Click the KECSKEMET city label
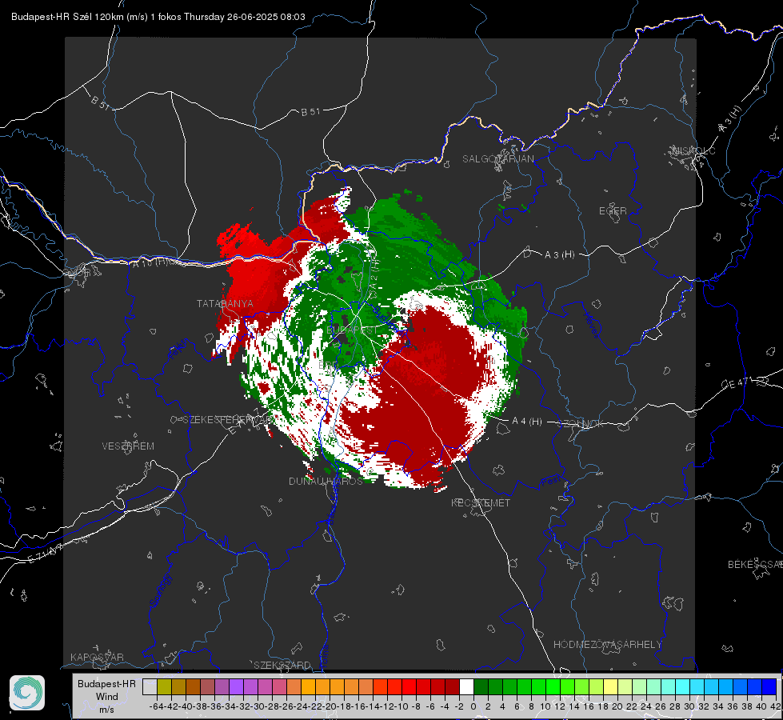Viewport: 783px width, 720px height. point(481,502)
